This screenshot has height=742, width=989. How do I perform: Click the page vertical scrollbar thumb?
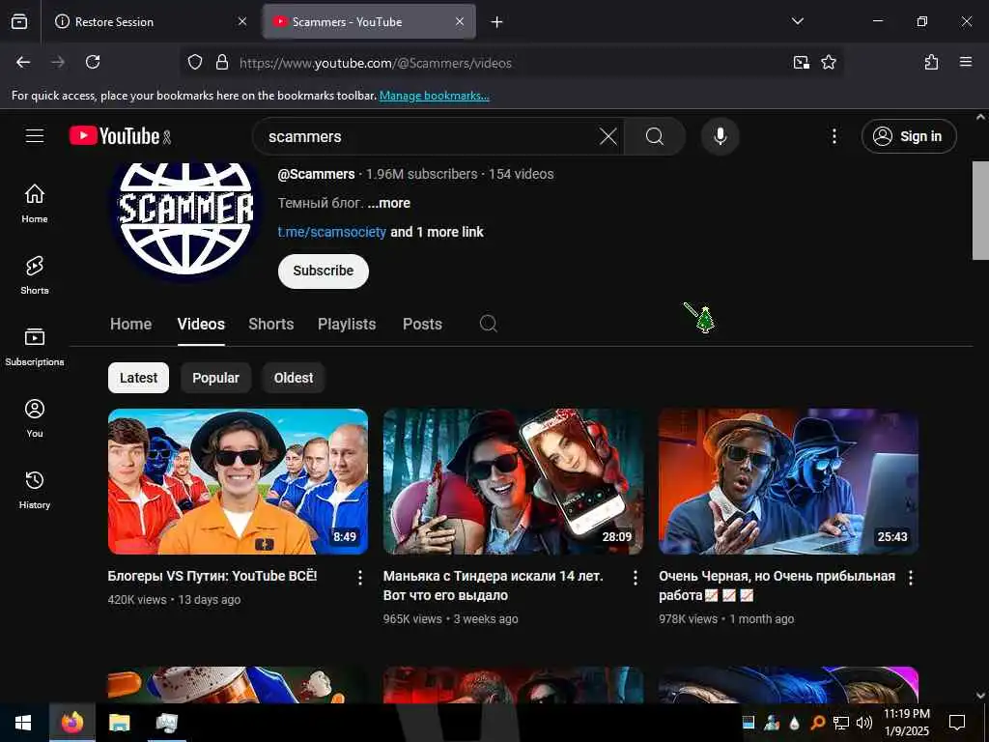[x=980, y=210]
